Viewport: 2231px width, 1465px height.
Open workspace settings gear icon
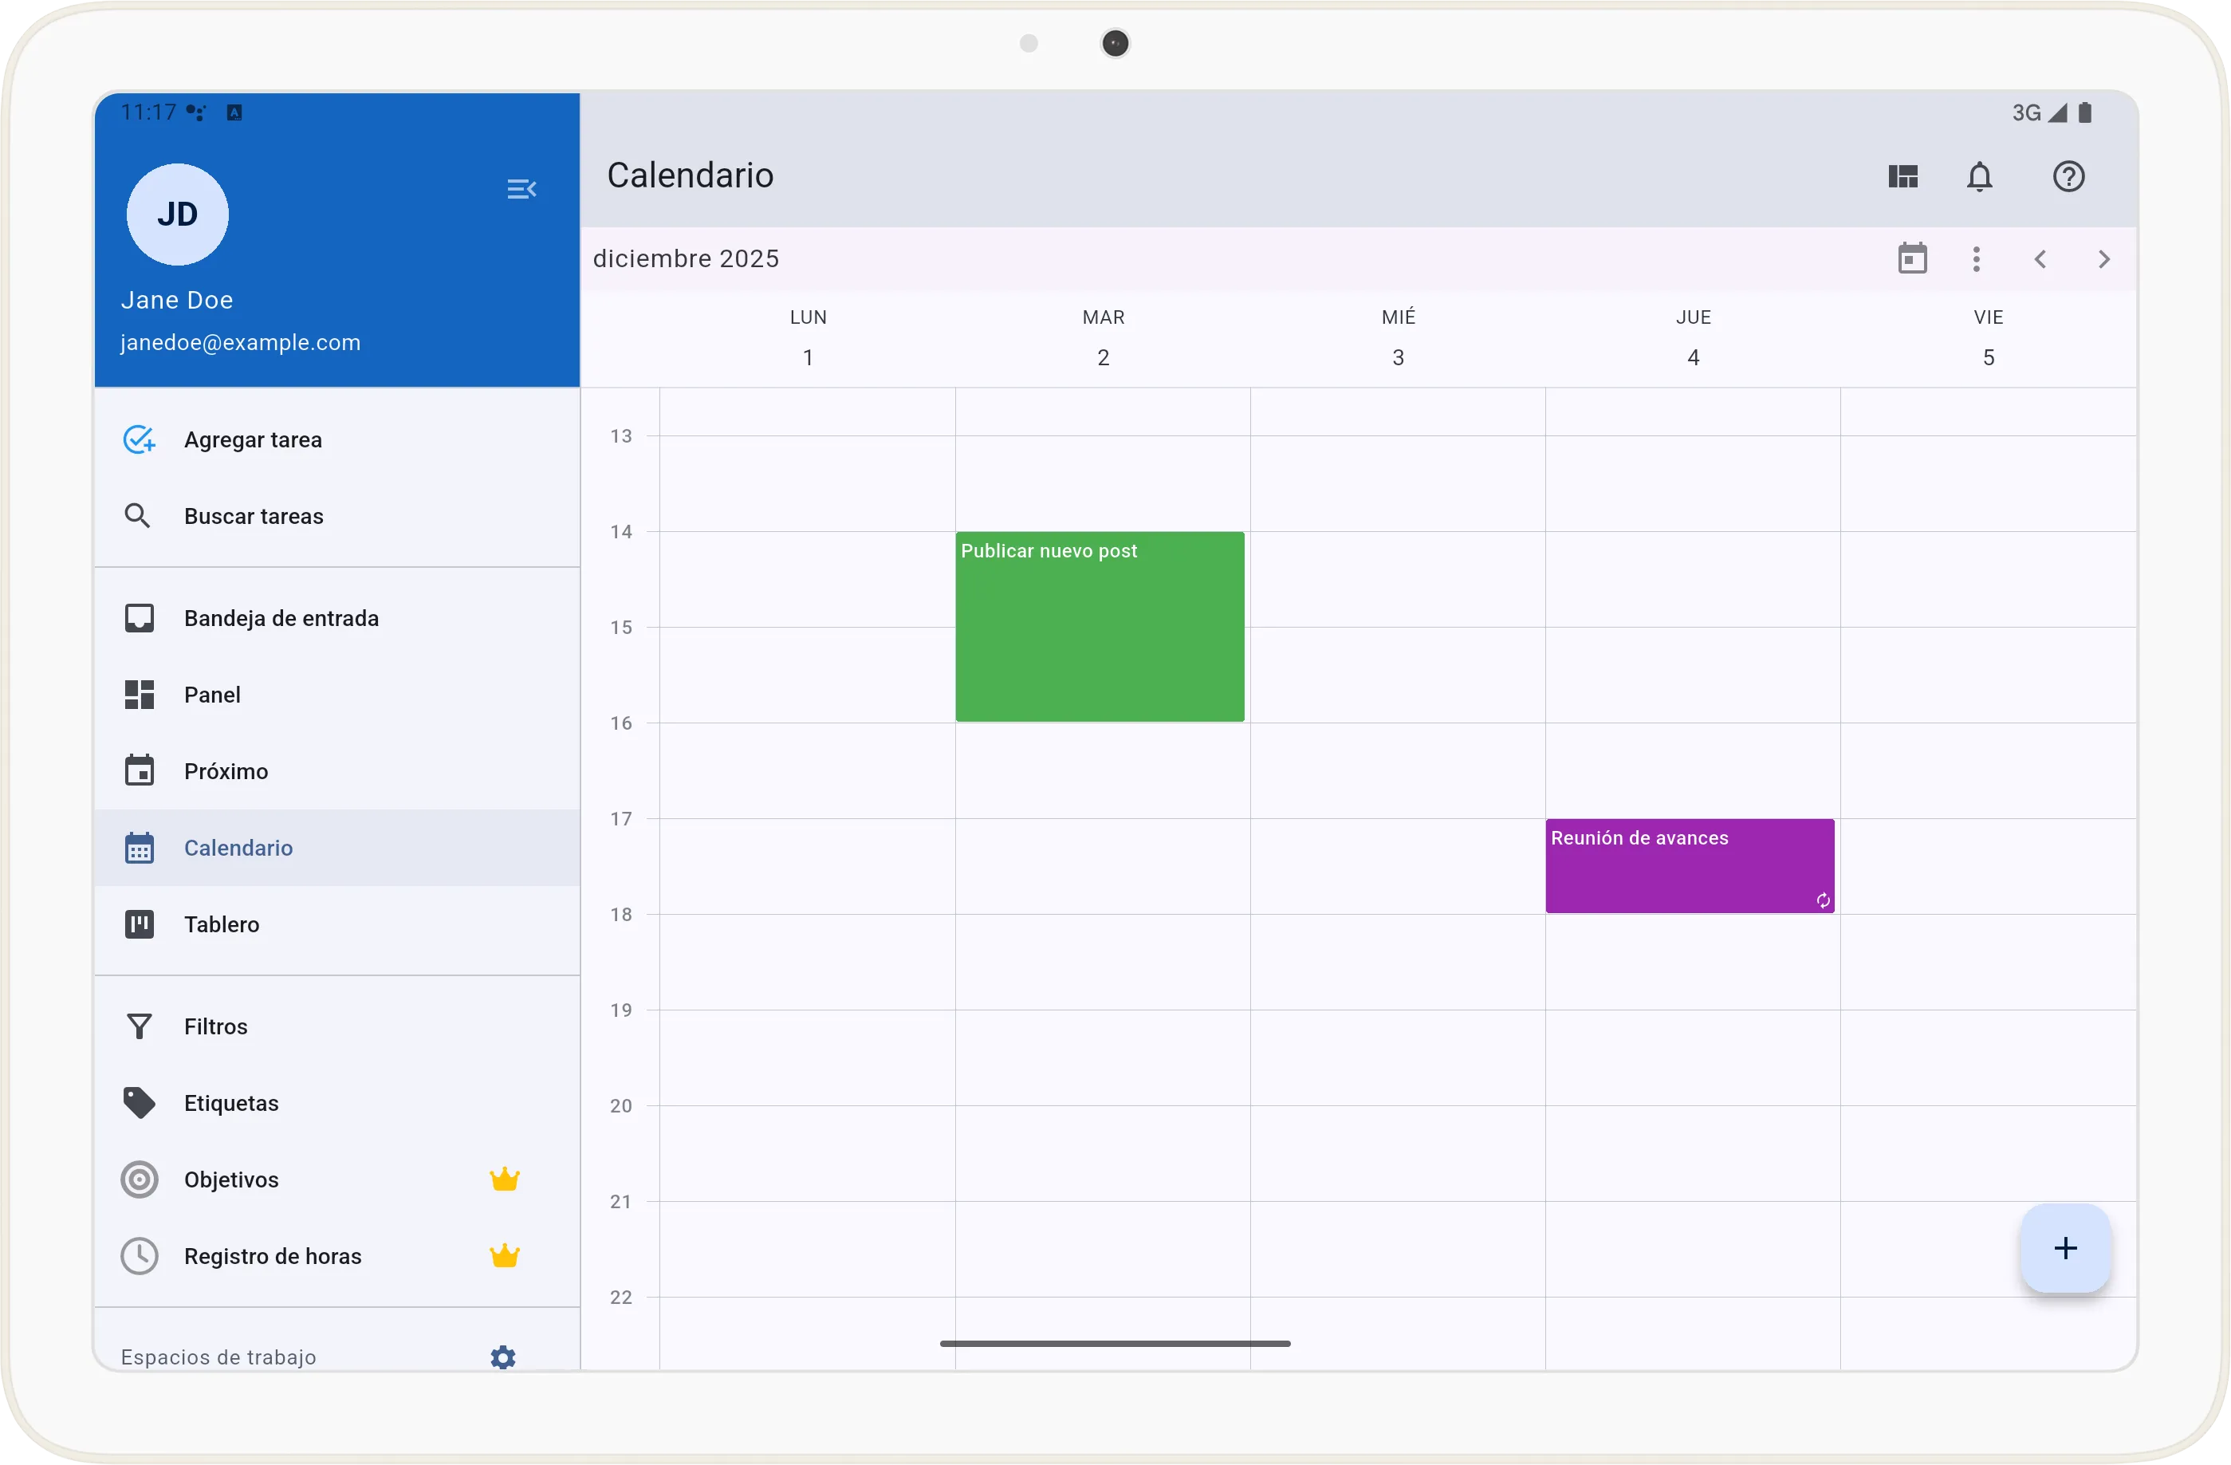coord(503,1357)
